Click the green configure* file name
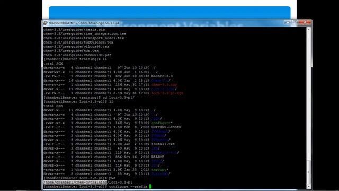Viewport: 339px width, 191px height. tap(162, 123)
